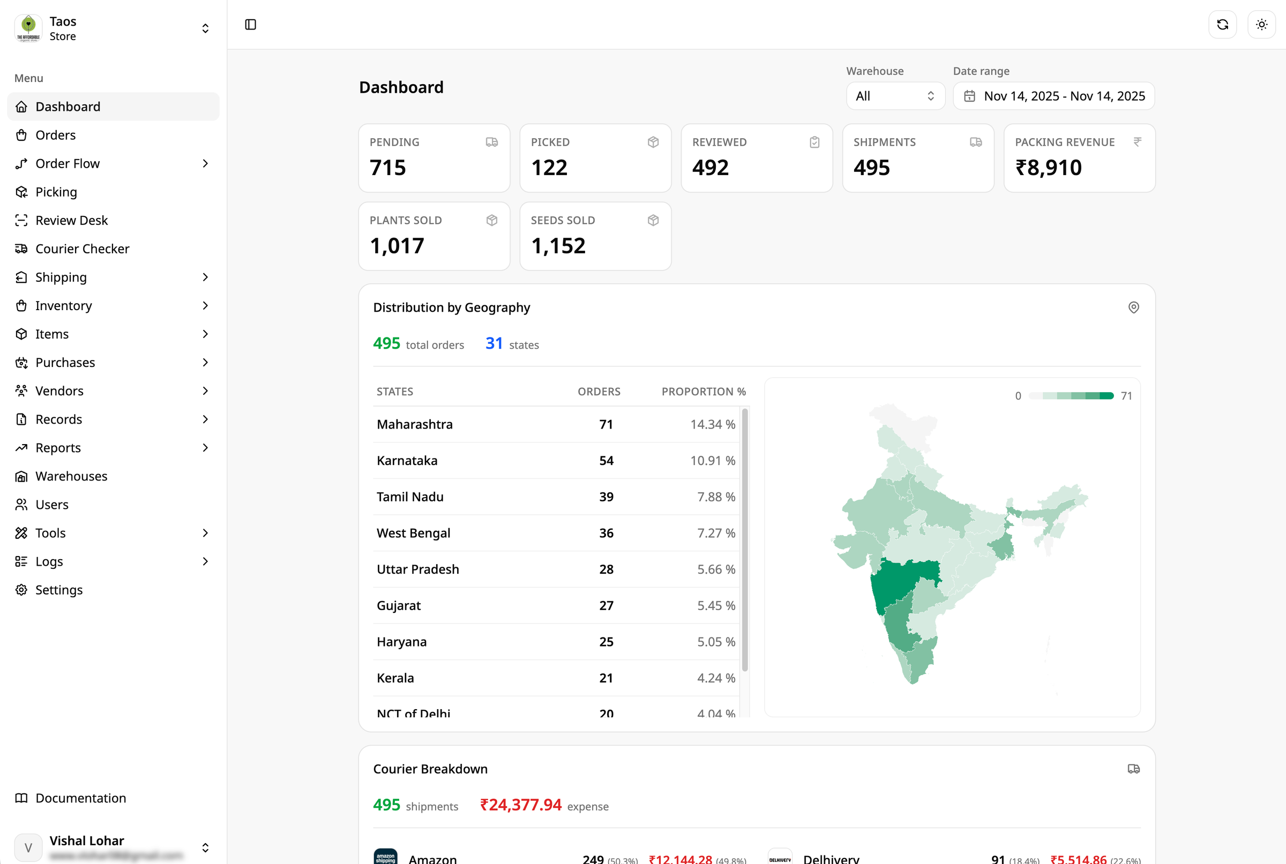Click the refresh data icon
Screen dimensions: 1286x864
click(x=1222, y=24)
